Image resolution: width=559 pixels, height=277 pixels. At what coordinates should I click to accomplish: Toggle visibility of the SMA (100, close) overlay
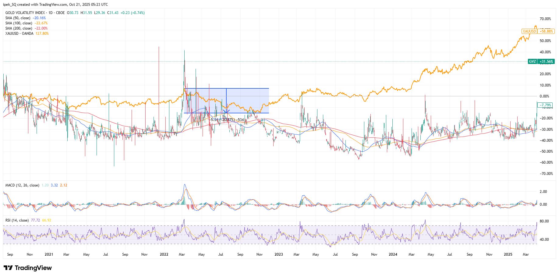(19, 23)
